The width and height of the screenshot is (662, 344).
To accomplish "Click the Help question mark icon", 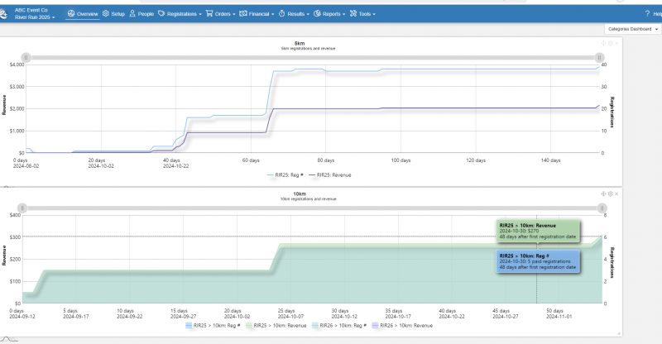I will click(648, 14).
